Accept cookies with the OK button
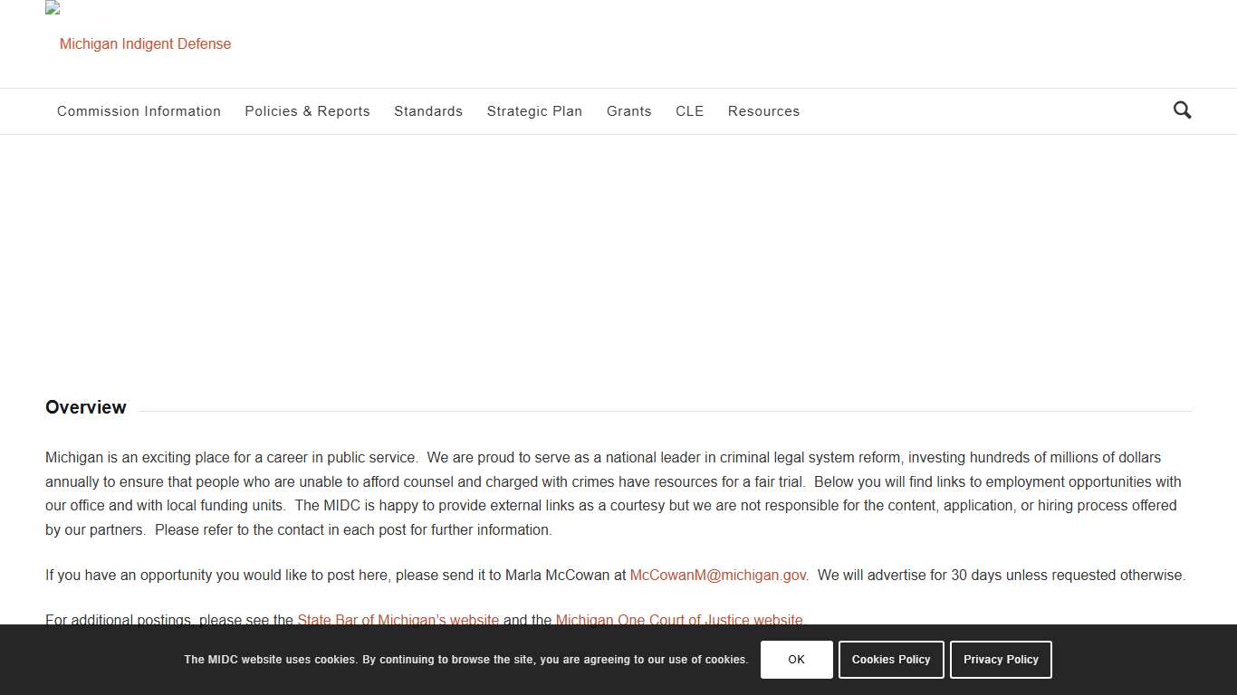This screenshot has height=695, width=1237. pos(796,660)
